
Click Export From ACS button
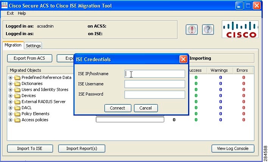click(x=30, y=58)
